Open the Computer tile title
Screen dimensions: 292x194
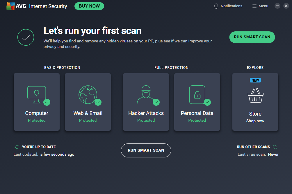(x=37, y=113)
